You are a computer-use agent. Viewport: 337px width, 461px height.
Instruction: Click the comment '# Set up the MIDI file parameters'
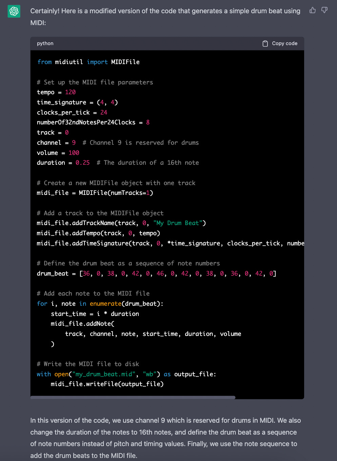[x=95, y=82]
